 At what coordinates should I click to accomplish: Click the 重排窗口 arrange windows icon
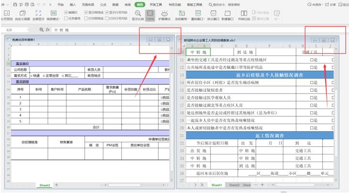pos(198,14)
